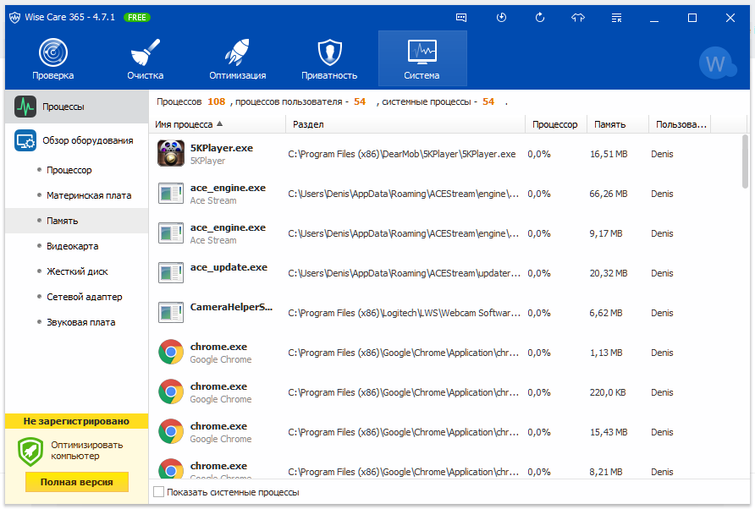Image resolution: width=755 pixels, height=509 pixels.
Task: Click the process list vertical scrollbar
Action: pyautogui.click(x=745, y=161)
